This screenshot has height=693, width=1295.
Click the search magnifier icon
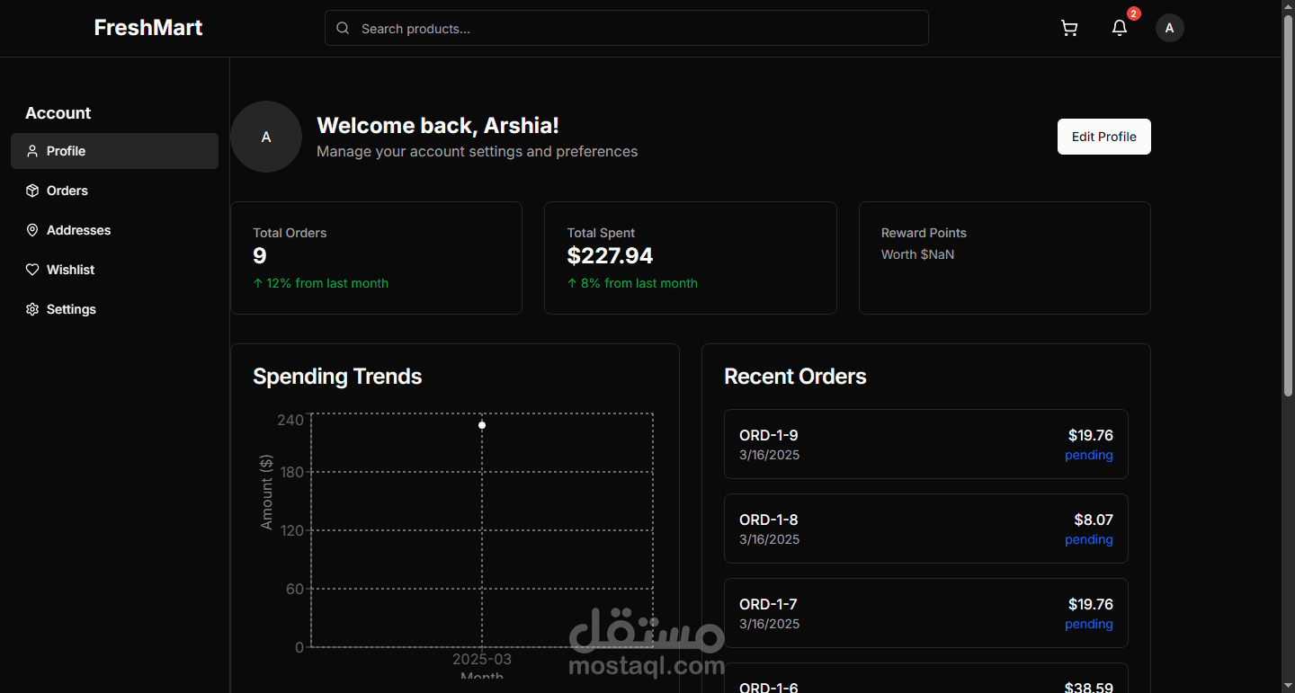click(x=343, y=29)
